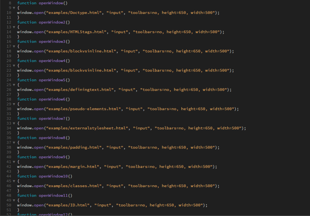
Task: Collapse the code block at line 13
Action: [14, 27]
